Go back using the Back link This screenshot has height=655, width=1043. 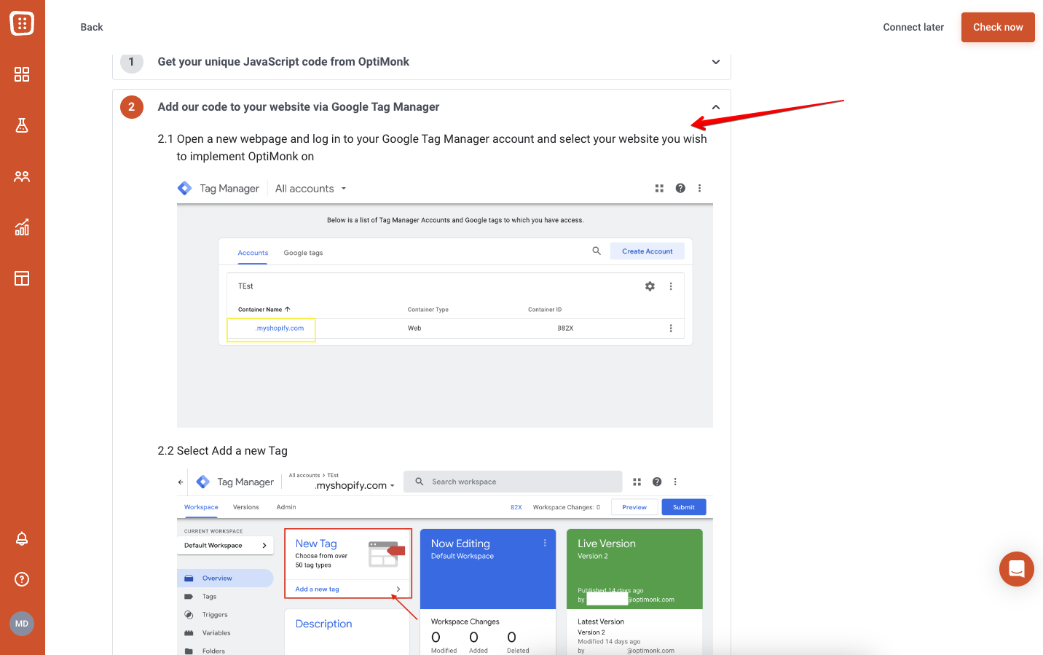coord(92,27)
